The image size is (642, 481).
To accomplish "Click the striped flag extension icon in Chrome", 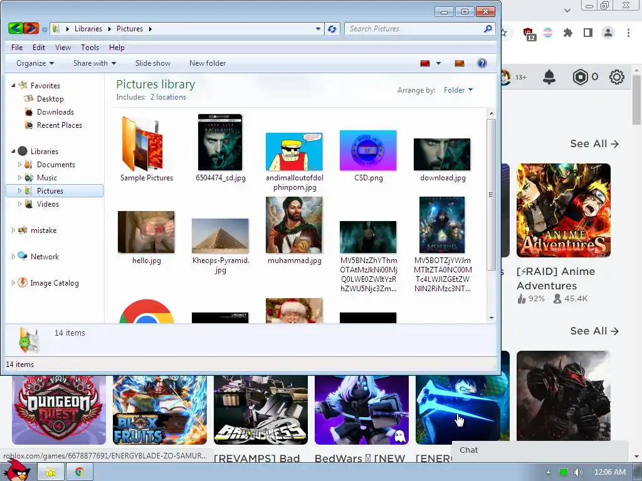I will pyautogui.click(x=548, y=33).
